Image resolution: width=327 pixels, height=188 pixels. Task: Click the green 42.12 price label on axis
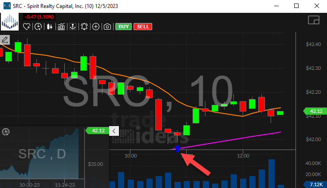pyautogui.click(x=315, y=111)
